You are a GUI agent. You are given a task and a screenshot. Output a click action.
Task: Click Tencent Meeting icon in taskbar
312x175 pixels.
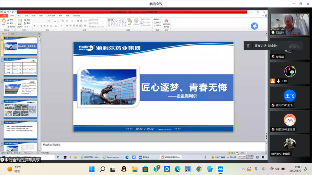click(x=220, y=169)
